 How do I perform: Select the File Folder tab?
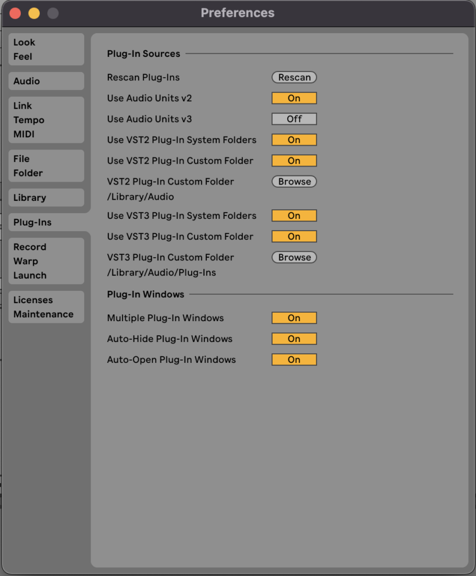coord(46,166)
